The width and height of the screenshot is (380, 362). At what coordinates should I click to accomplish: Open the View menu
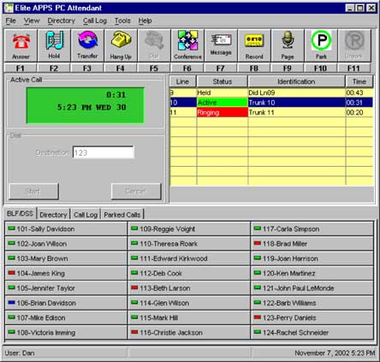click(x=32, y=21)
